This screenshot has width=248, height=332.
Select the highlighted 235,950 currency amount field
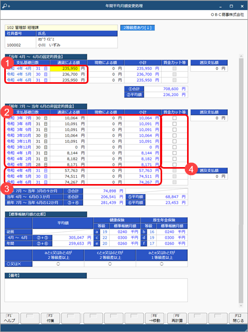click(x=66, y=68)
